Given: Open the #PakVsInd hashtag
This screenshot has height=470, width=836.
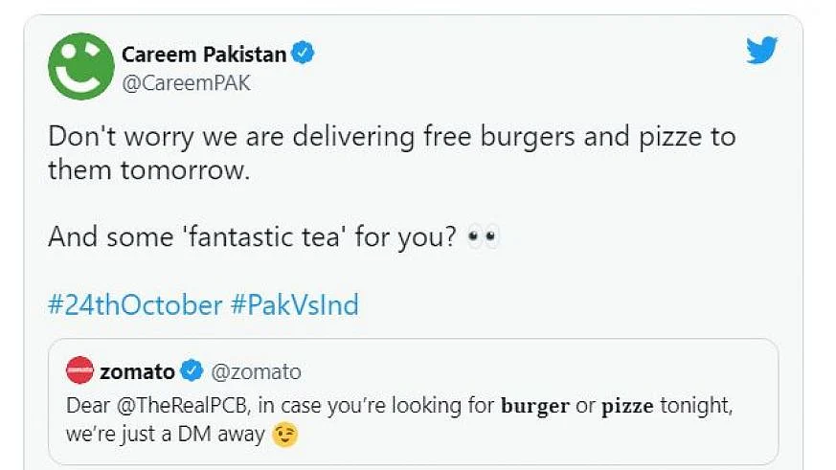Looking at the screenshot, I should pyautogui.click(x=294, y=305).
